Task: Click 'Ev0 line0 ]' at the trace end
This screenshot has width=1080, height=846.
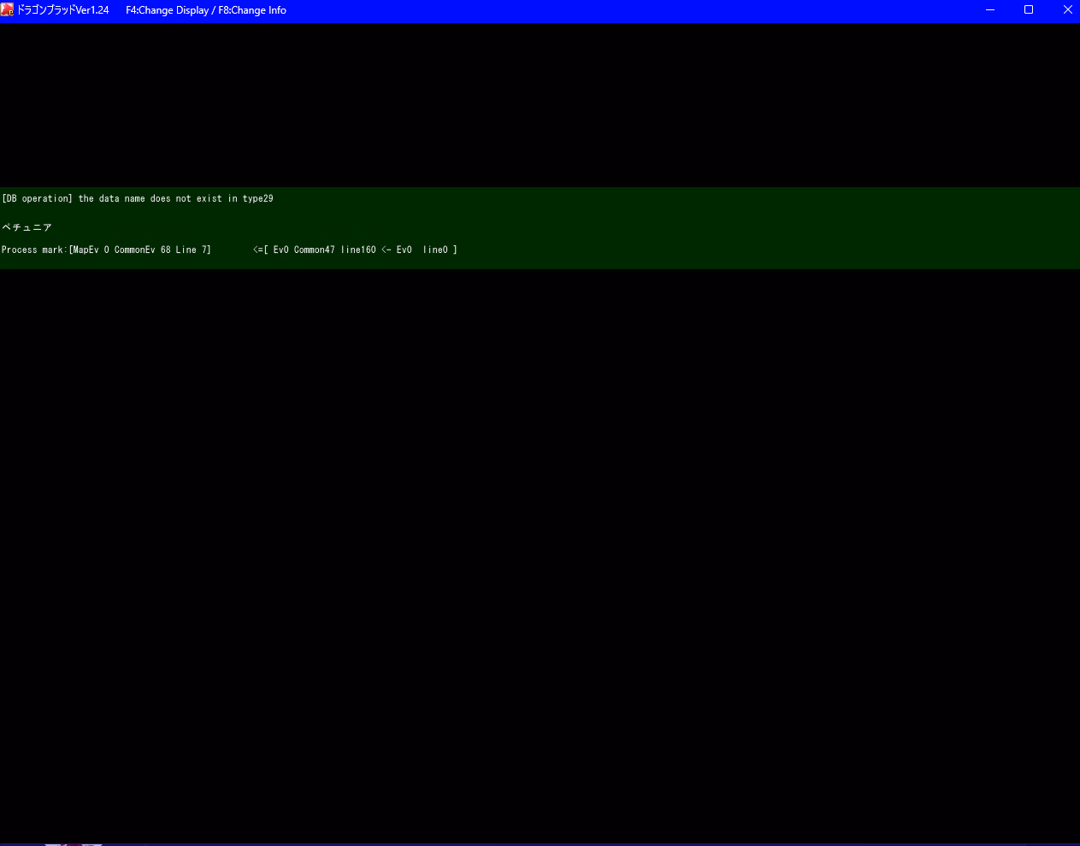Action: [426, 250]
